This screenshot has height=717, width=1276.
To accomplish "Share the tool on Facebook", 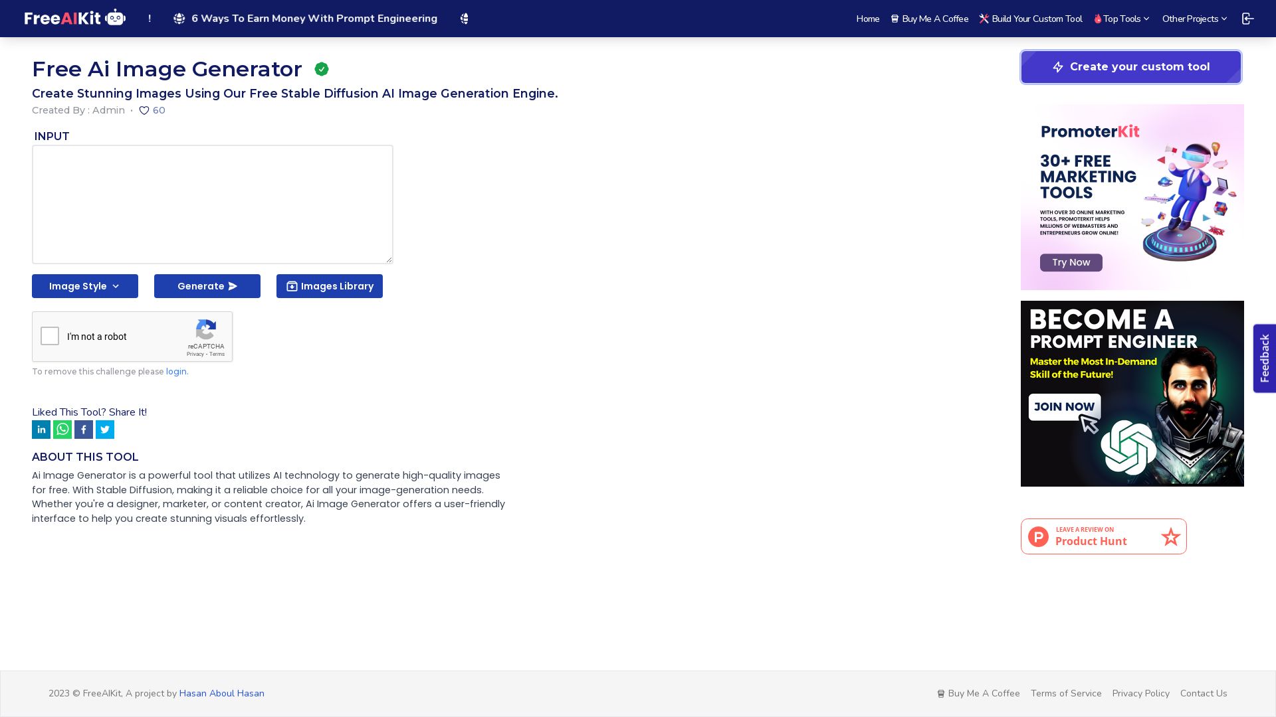I will point(84,430).
